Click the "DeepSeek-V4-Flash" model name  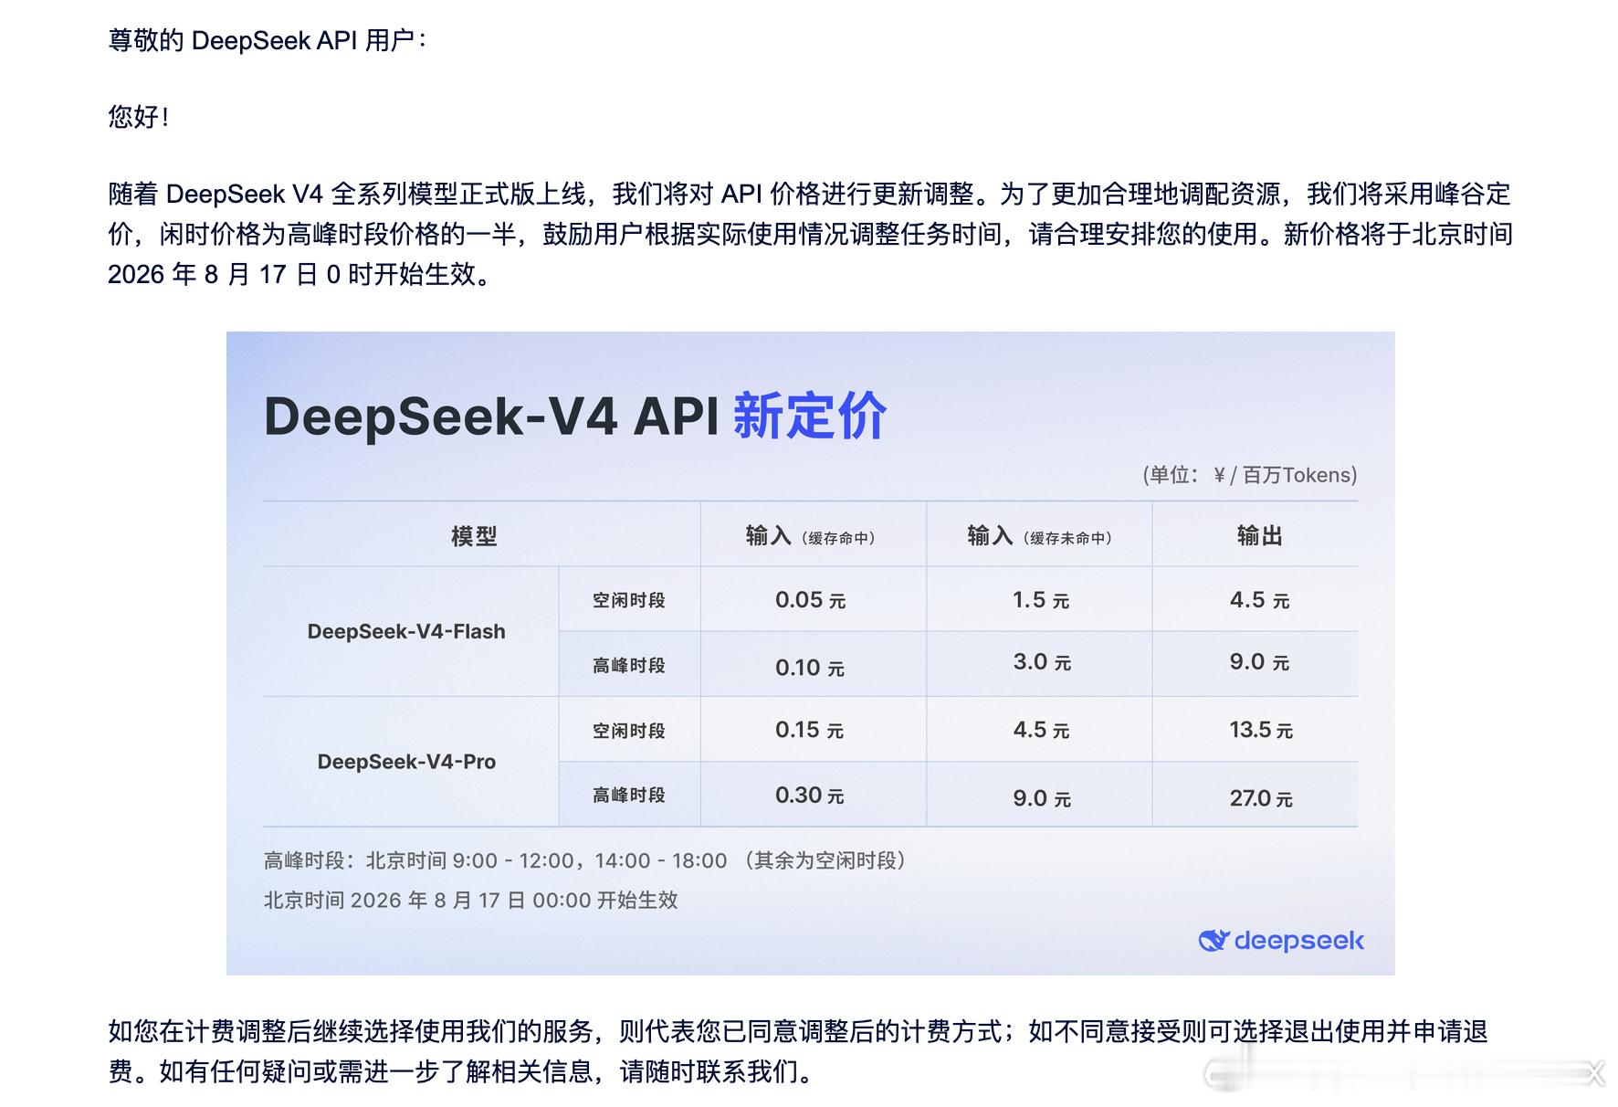(406, 632)
